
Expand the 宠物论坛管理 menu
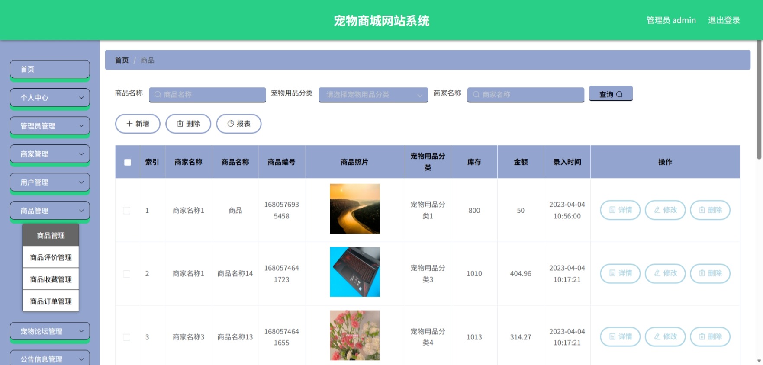point(50,331)
